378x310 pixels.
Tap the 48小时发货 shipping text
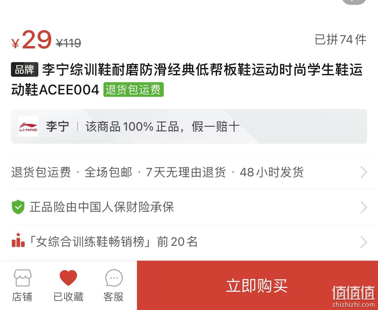point(272,172)
